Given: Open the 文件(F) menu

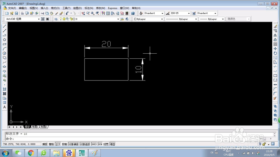Looking at the screenshot, I should 12,8.
